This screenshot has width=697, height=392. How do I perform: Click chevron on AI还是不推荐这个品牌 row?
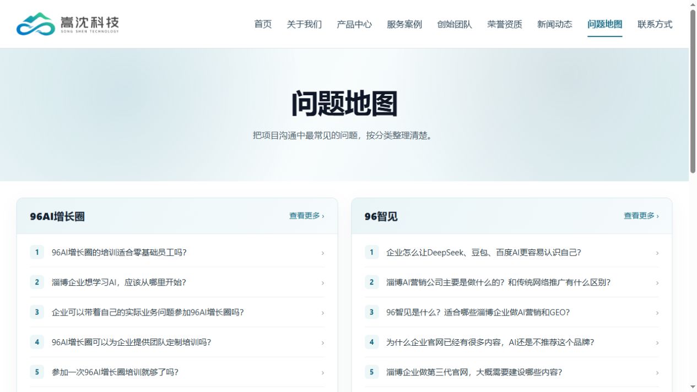click(x=657, y=343)
